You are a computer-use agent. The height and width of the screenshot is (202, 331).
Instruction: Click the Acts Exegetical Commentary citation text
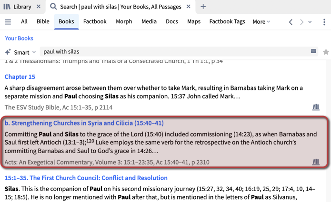click(x=107, y=162)
